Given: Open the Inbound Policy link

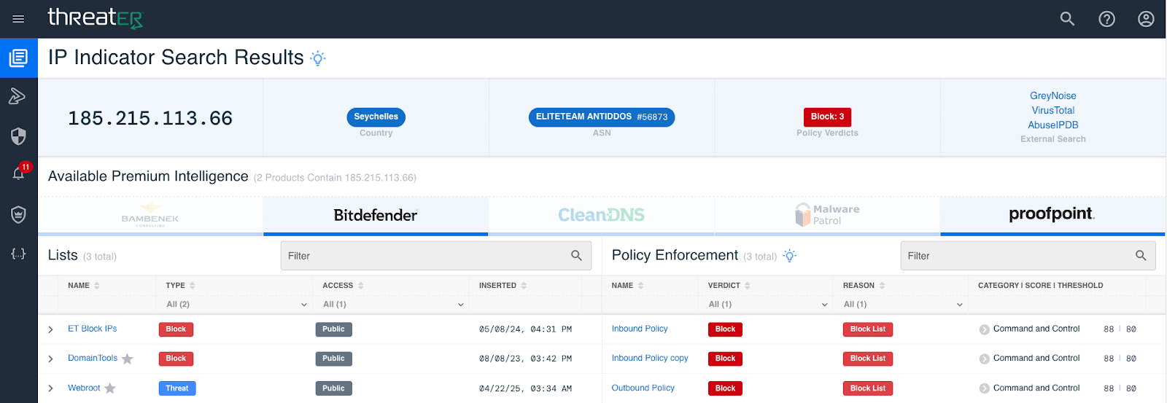Looking at the screenshot, I should coord(640,329).
